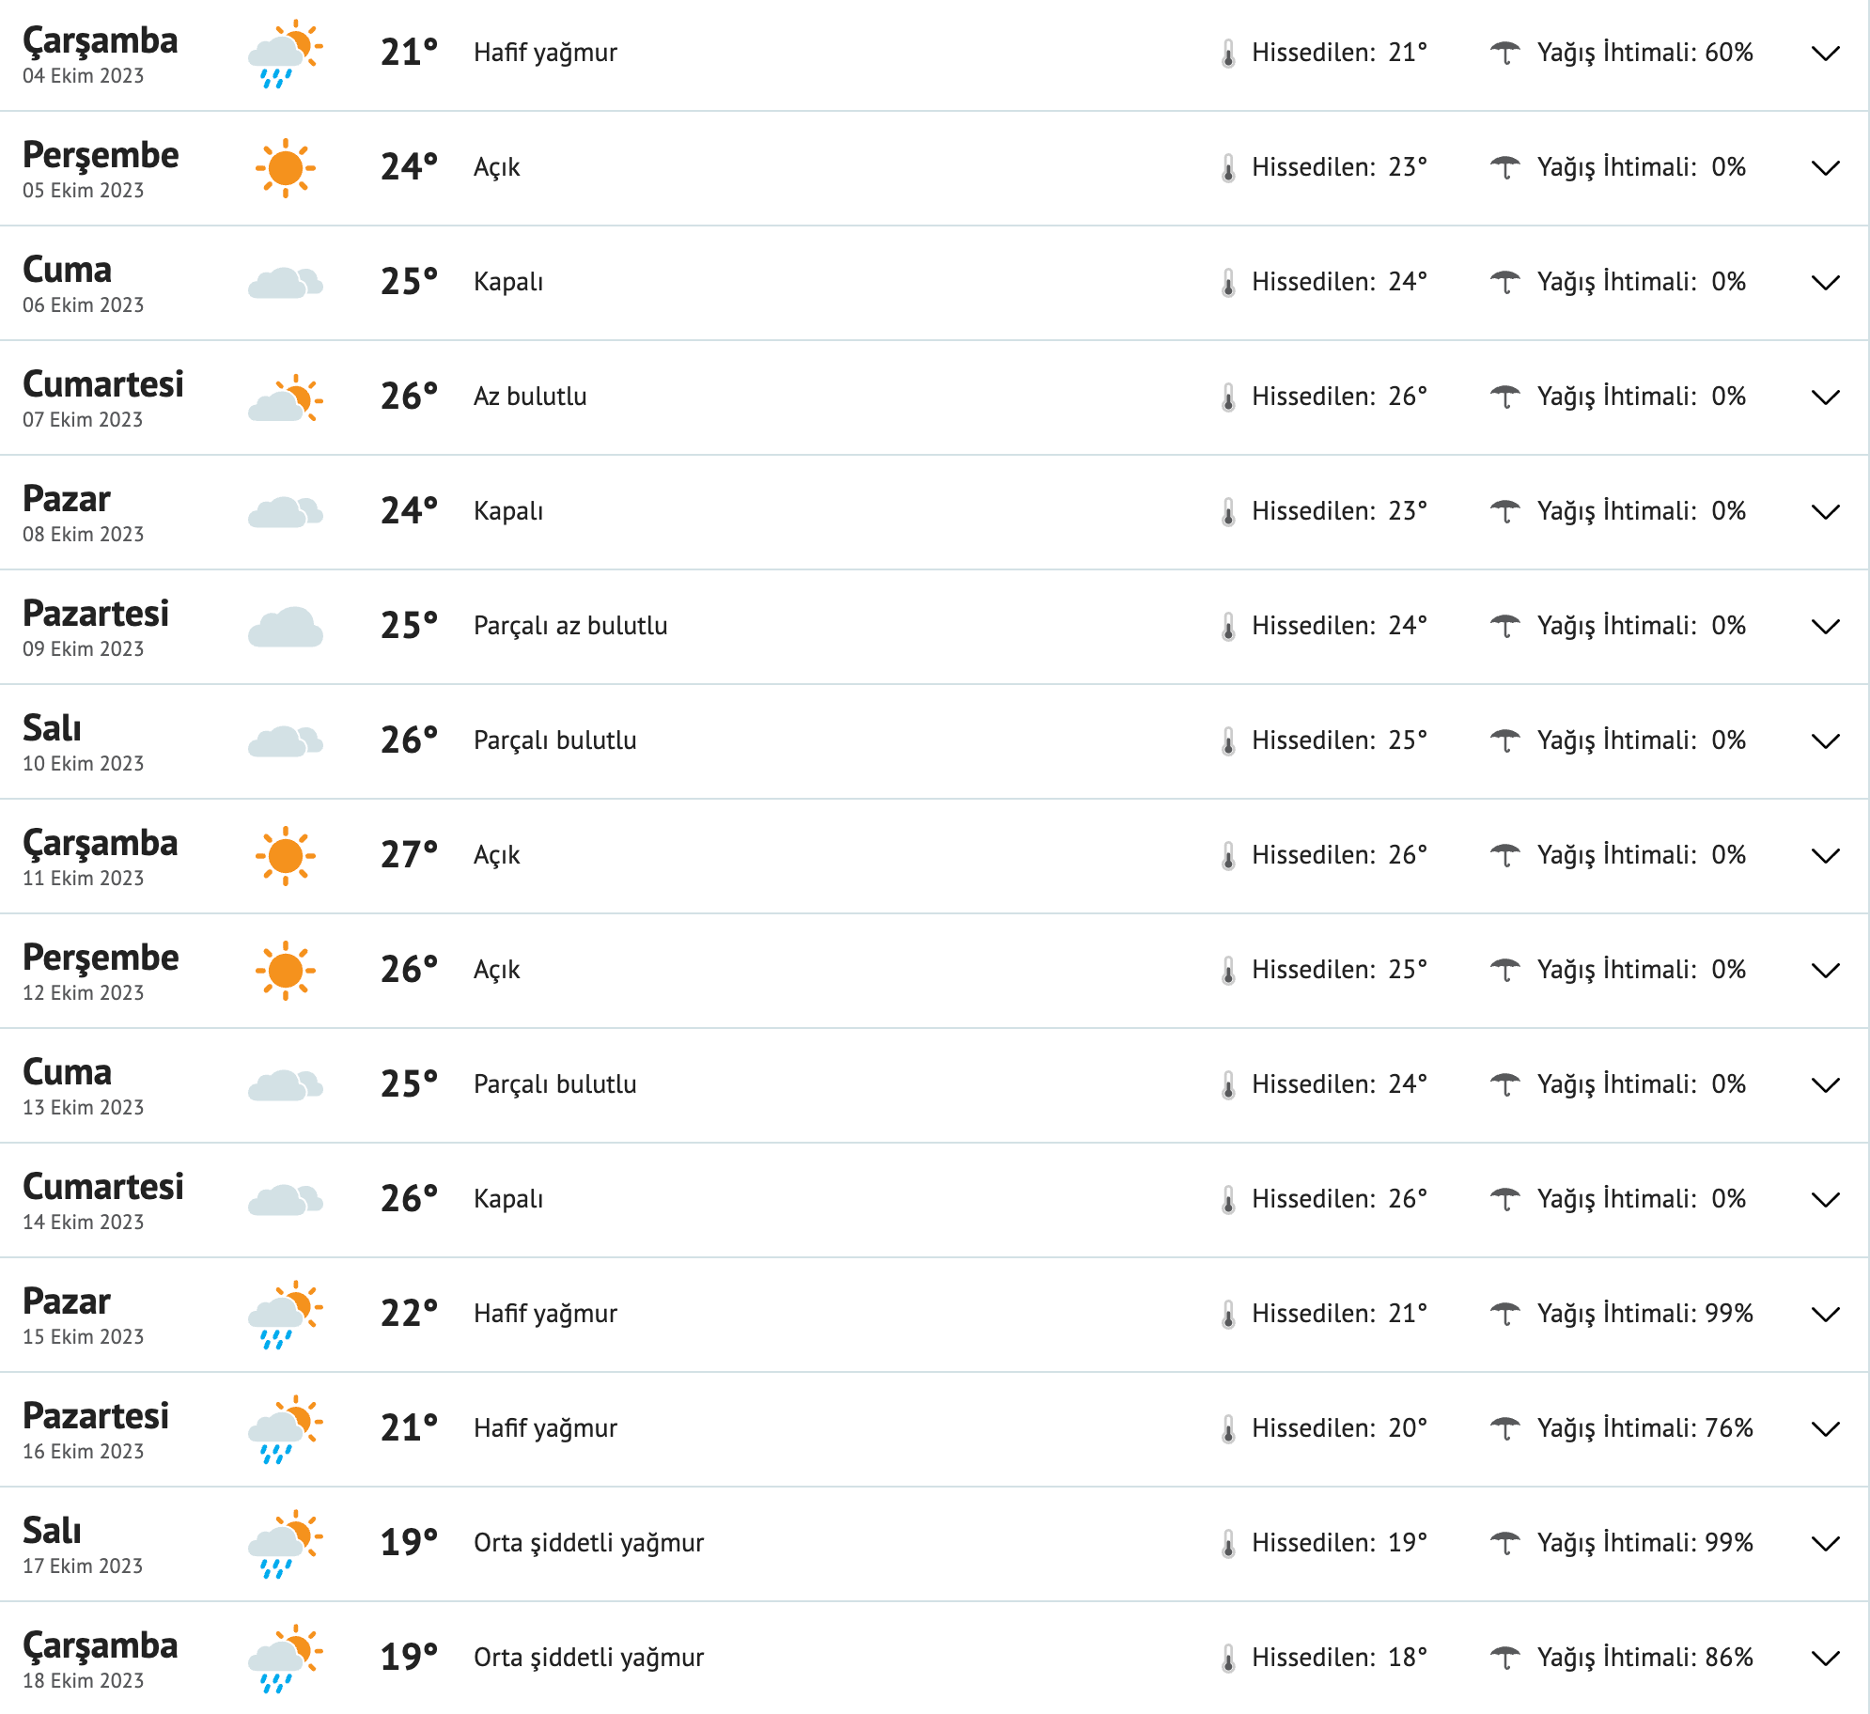This screenshot has height=1714, width=1870.
Task: Expand the Çarşamba 04 Ekim forecast details
Action: (1824, 54)
